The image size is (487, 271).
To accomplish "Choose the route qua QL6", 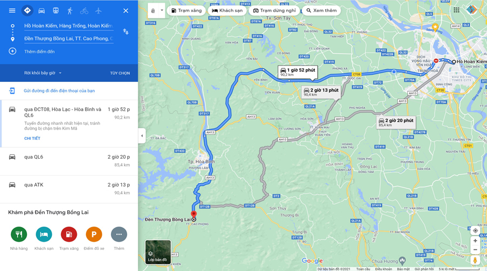I will pos(69,161).
